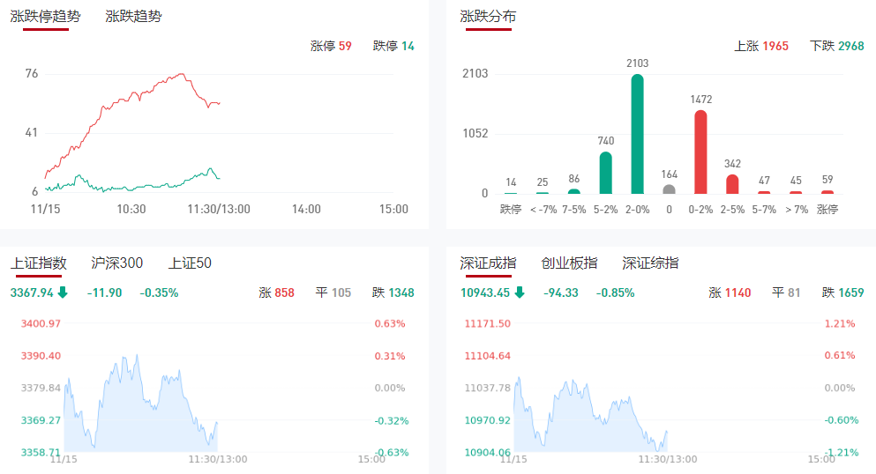Click the 涨停 59 legend in trend chart
The height and width of the screenshot is (474, 876).
pyautogui.click(x=331, y=46)
